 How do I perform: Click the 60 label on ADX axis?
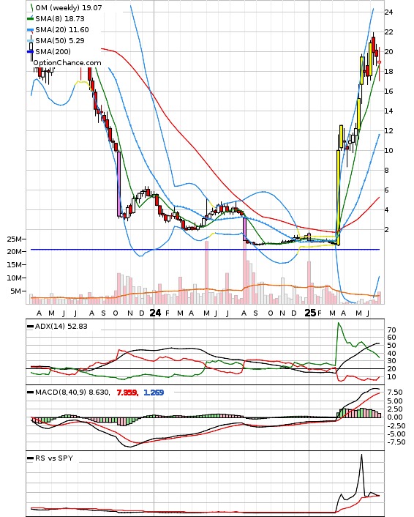[x=391, y=338]
